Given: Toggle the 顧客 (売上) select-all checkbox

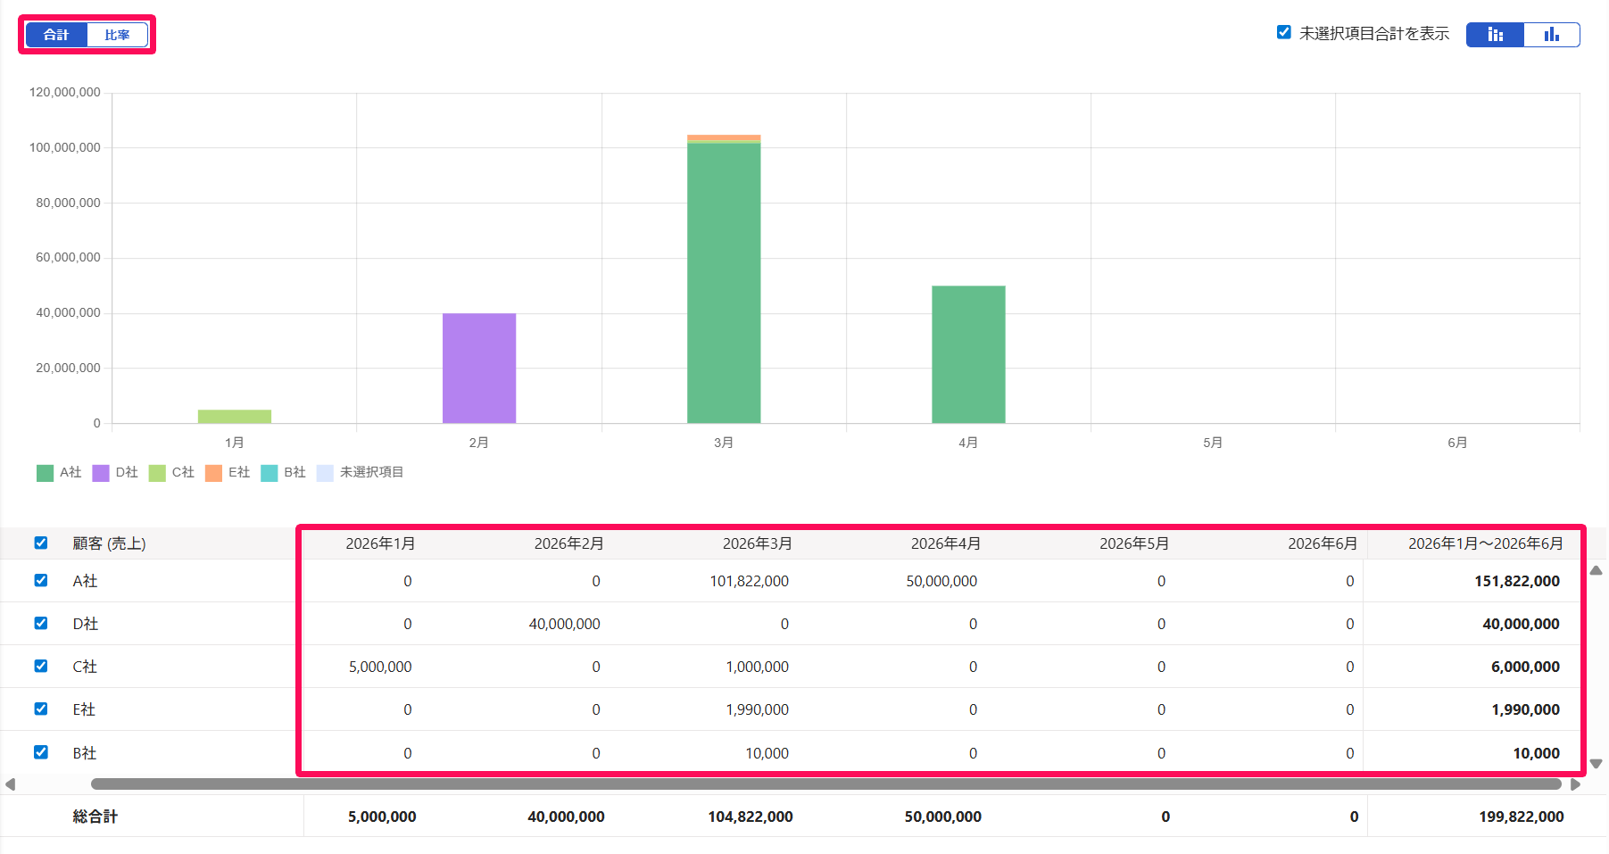Looking at the screenshot, I should point(41,543).
